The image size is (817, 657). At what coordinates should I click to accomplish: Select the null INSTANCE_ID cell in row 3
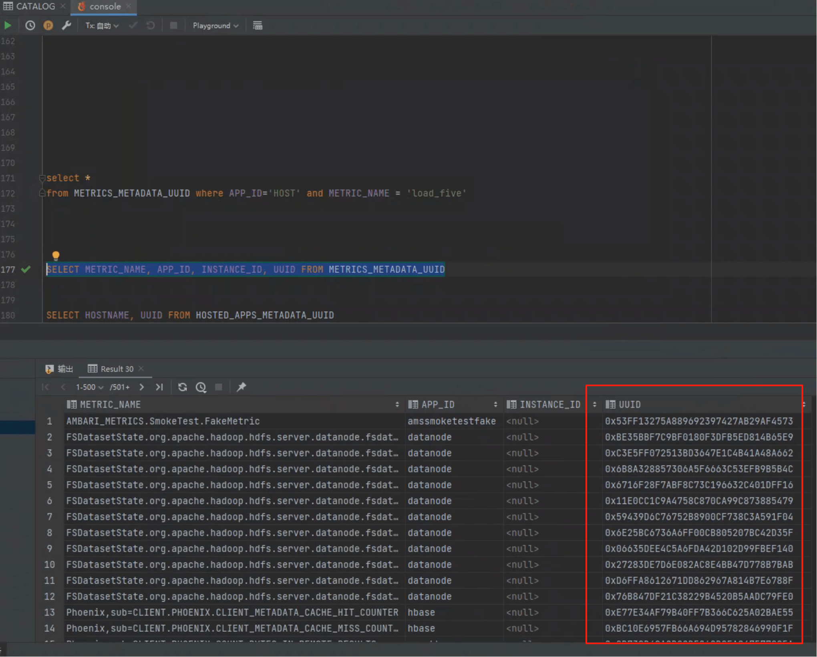(x=553, y=453)
